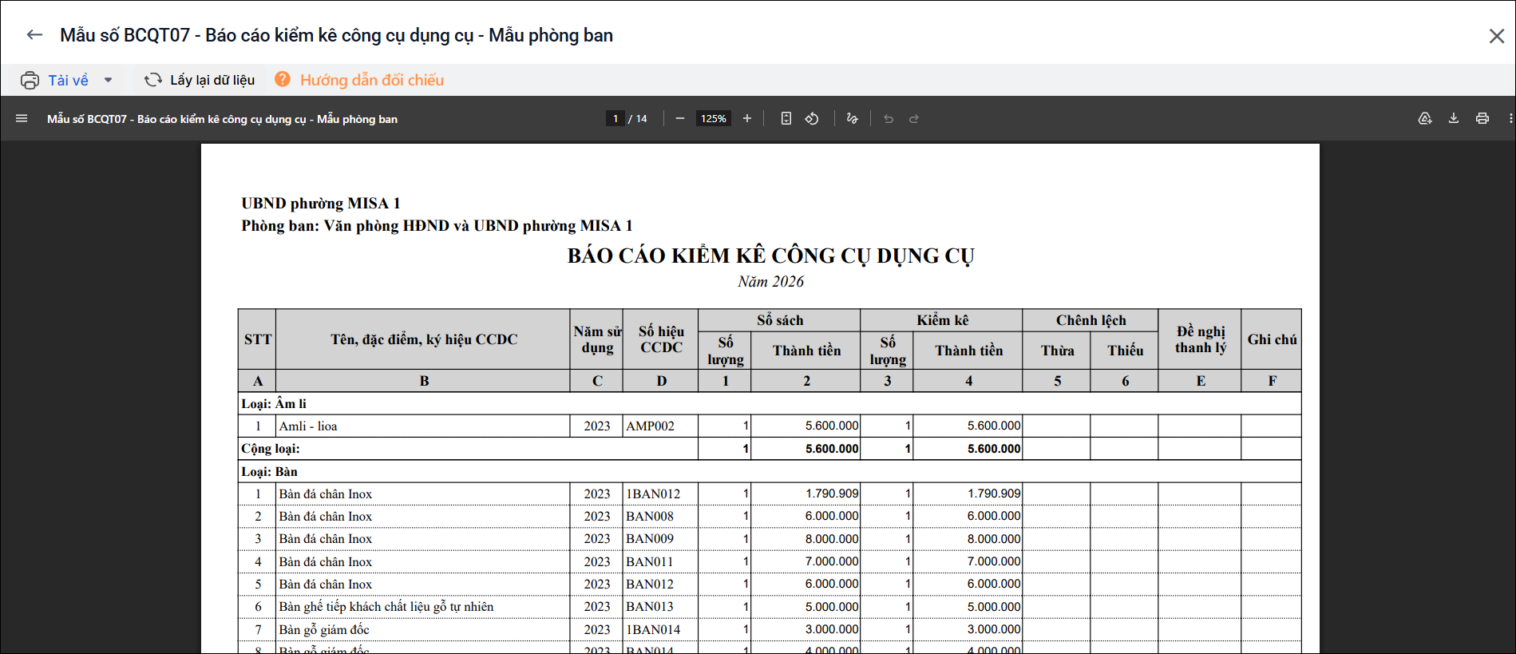Click the Ghi chú column header

click(1272, 339)
